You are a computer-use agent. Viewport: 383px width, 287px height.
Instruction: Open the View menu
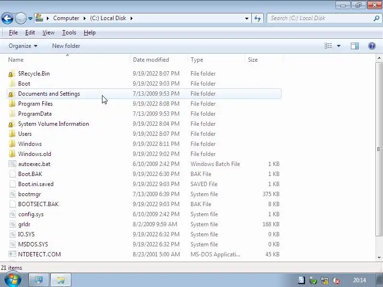click(x=48, y=33)
